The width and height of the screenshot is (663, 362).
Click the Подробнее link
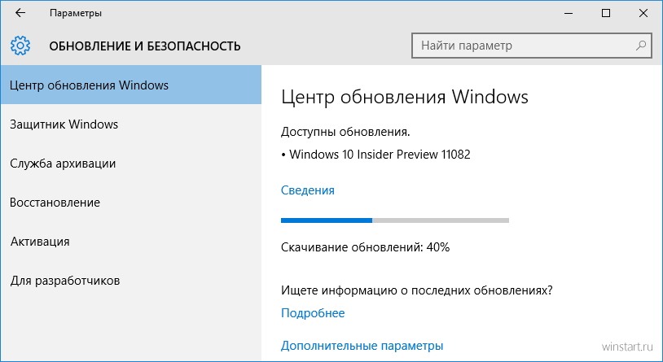tap(313, 313)
